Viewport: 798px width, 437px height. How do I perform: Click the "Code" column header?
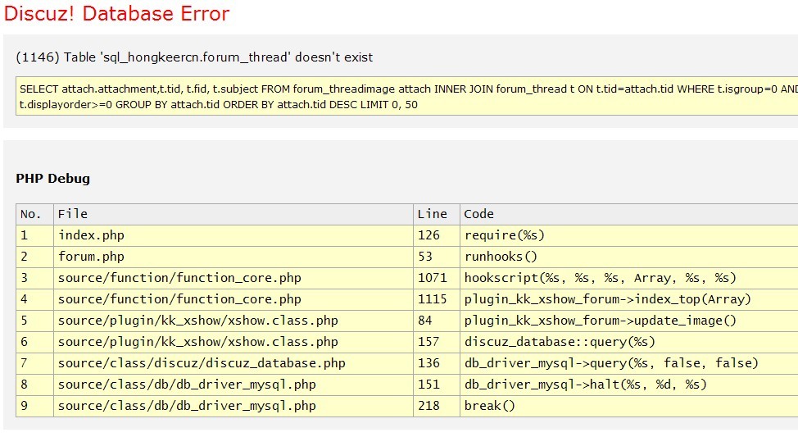[x=629, y=215]
